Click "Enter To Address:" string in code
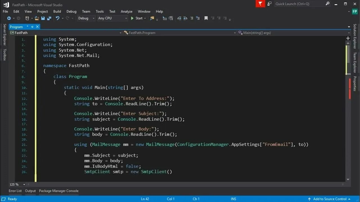 pos(145,98)
